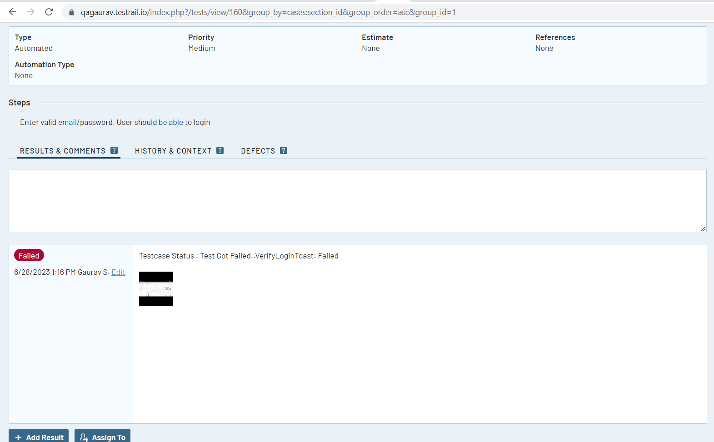Image resolution: width=714 pixels, height=442 pixels.
Task: Click the plus icon on Add Result
Action: [18, 437]
